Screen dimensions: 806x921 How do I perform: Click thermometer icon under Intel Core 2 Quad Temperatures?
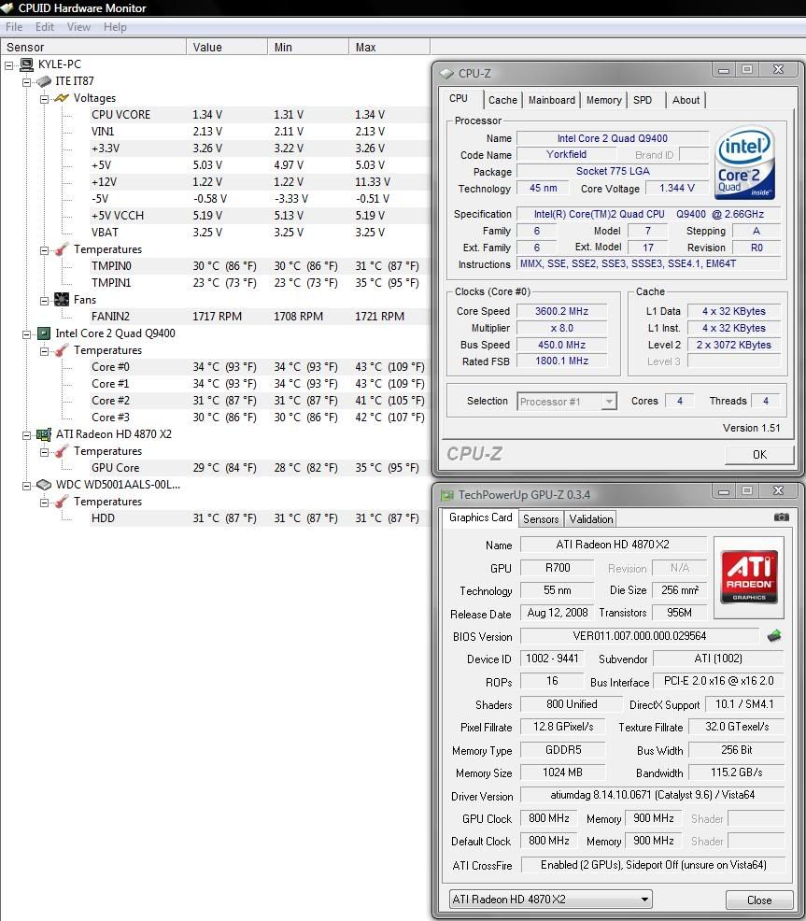point(62,350)
